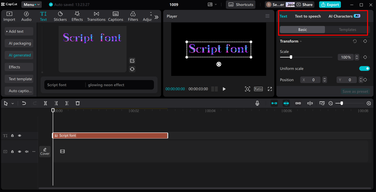Toggle preview axis icon

click(x=310, y=103)
